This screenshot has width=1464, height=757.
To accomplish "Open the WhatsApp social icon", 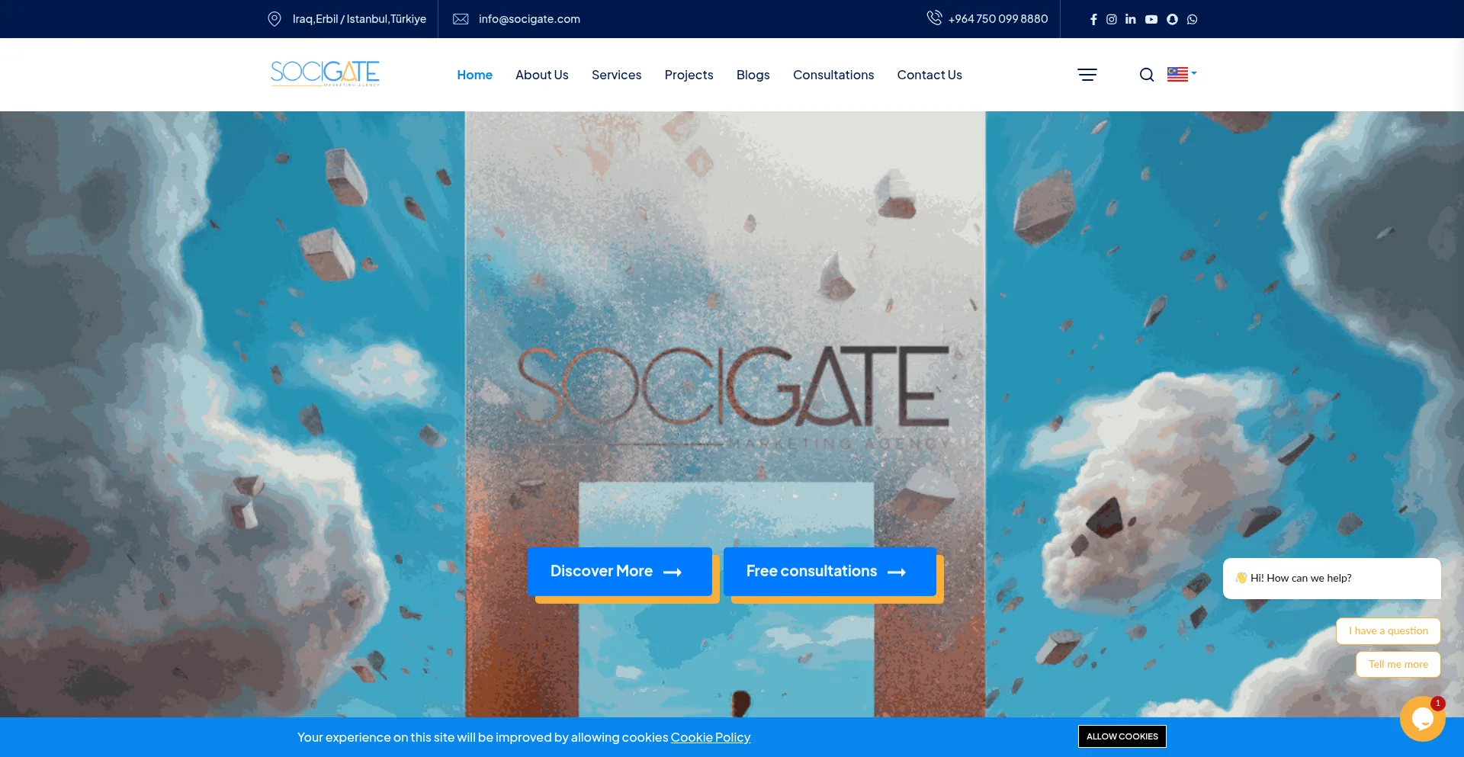I will click(1193, 19).
